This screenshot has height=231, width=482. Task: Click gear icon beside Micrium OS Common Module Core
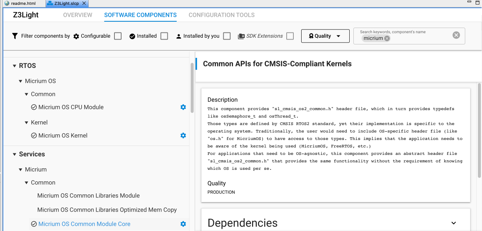point(183,224)
